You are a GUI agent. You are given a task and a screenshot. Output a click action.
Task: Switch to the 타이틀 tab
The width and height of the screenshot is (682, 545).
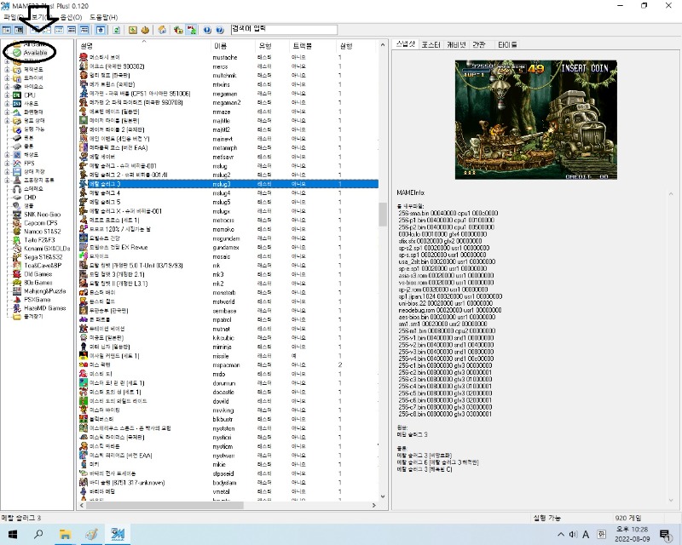coord(507,45)
